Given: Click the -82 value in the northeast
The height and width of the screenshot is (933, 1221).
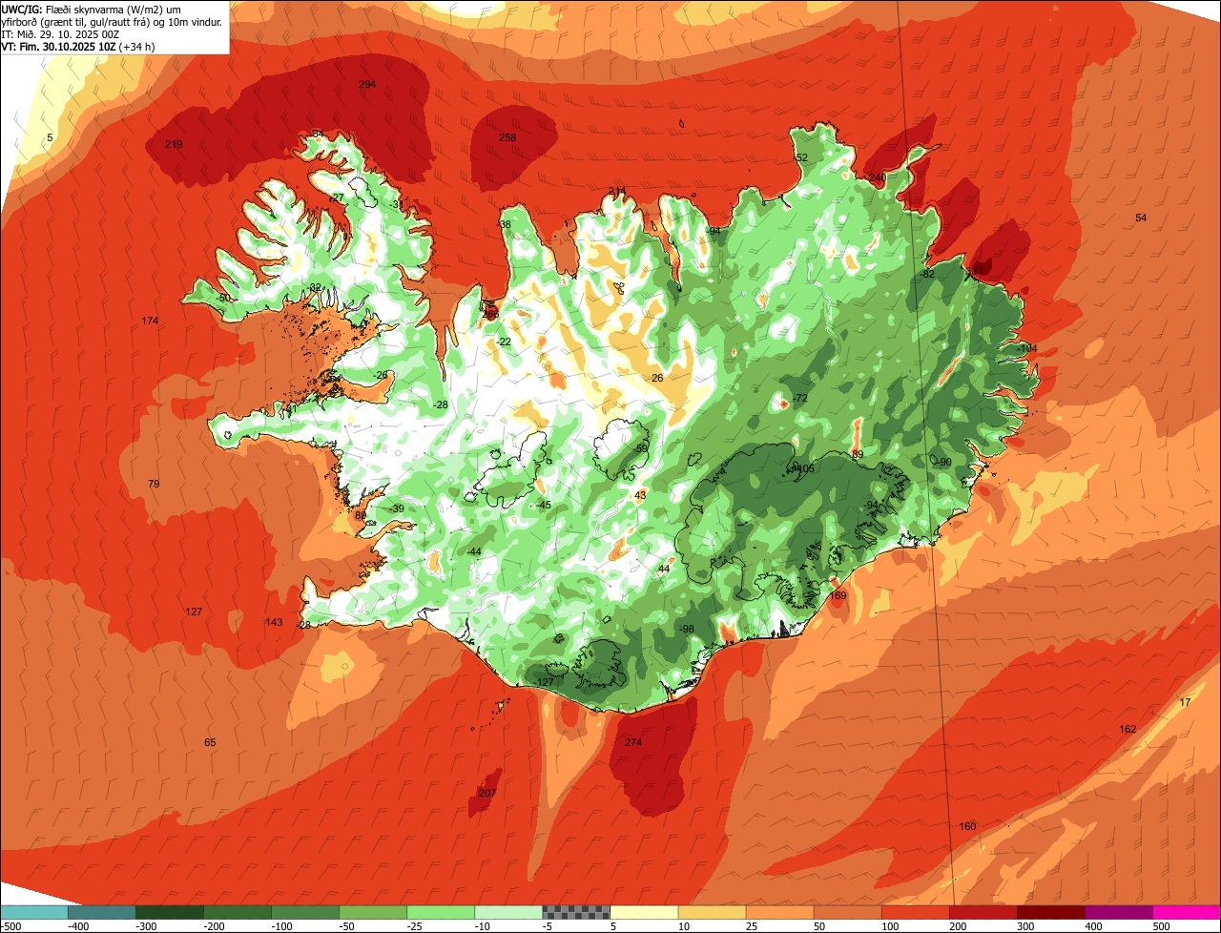Looking at the screenshot, I should (926, 274).
